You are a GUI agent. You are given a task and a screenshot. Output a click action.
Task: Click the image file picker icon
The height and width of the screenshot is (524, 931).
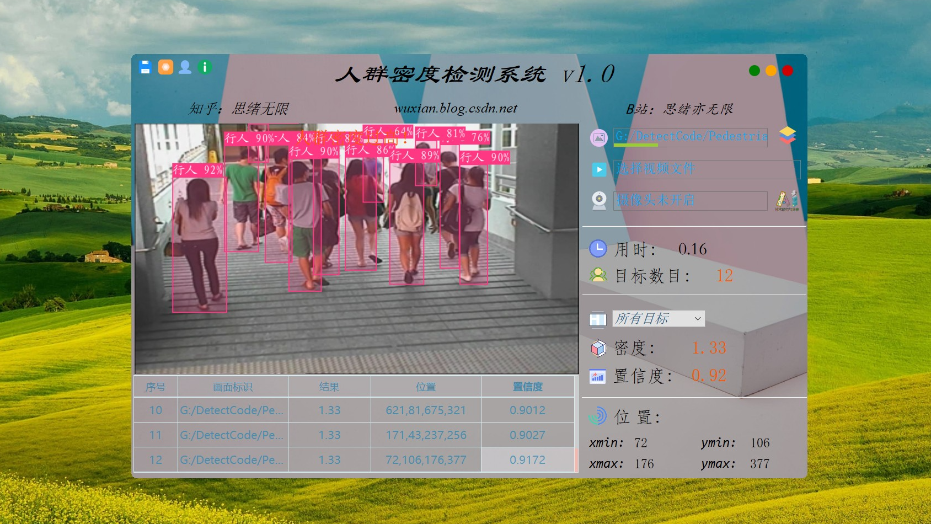point(599,138)
